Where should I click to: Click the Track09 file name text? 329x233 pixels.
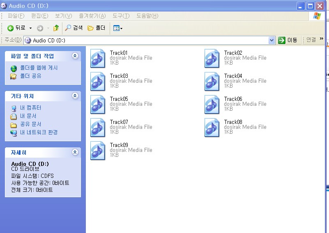[x=119, y=145]
